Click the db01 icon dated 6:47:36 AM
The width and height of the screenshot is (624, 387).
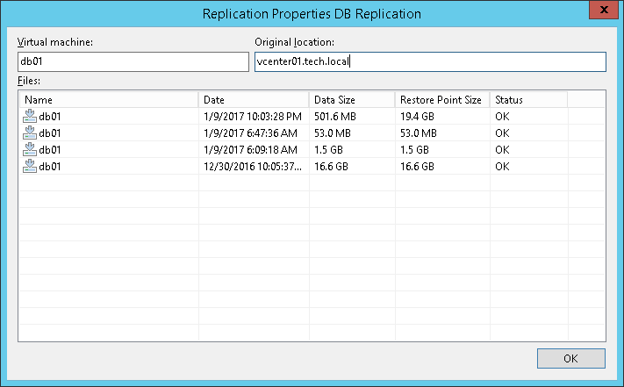(x=30, y=133)
